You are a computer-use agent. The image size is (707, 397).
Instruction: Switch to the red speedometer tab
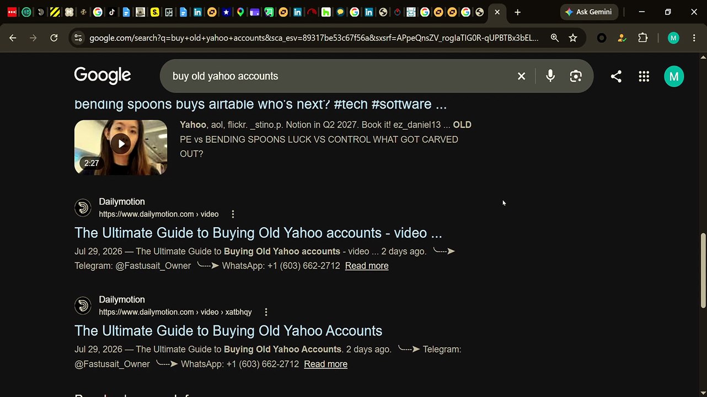point(312,12)
